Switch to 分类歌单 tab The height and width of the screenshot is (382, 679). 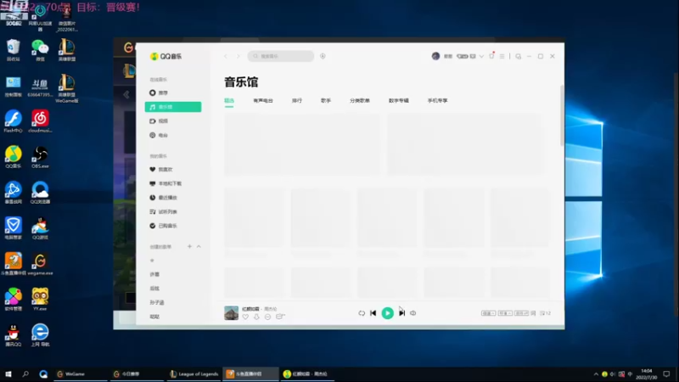pyautogui.click(x=359, y=100)
